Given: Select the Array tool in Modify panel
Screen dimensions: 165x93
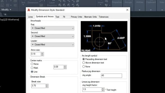Looking at the screenshot, I should (x=7, y=5).
